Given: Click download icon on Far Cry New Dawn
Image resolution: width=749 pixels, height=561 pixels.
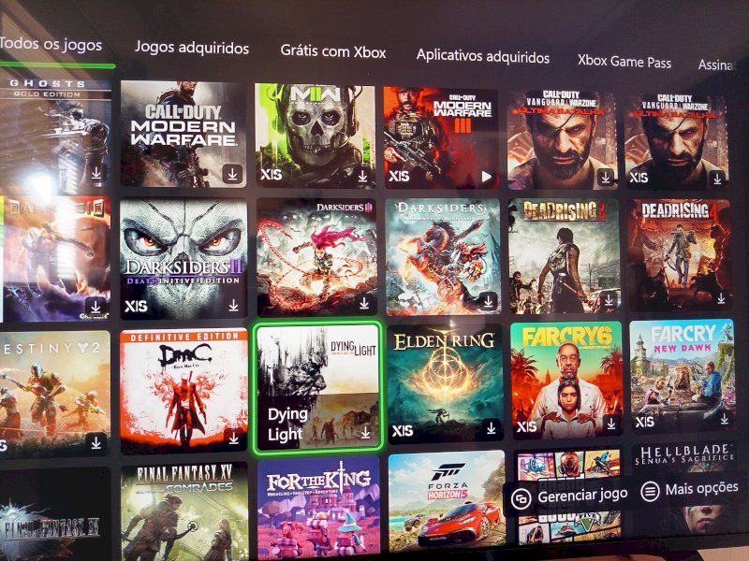Looking at the screenshot, I should coord(724,418).
